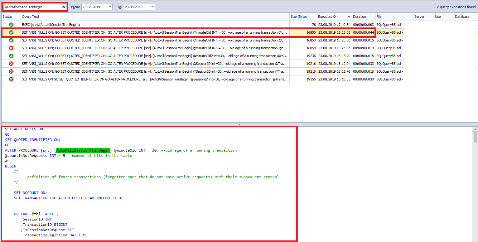Image resolution: width=478 pixels, height=242 pixels.
Task: Click the failed status icon for the 15:18:05 execution
Action: 11,79
